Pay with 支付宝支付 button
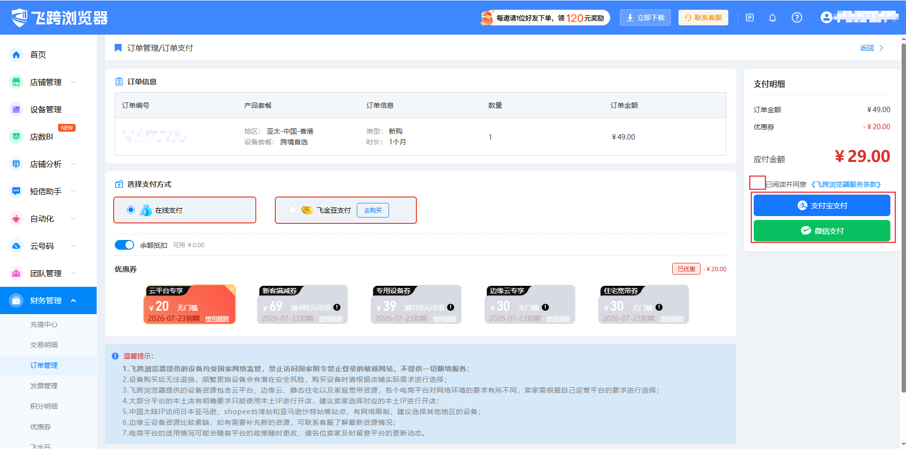906x457 pixels. click(822, 205)
